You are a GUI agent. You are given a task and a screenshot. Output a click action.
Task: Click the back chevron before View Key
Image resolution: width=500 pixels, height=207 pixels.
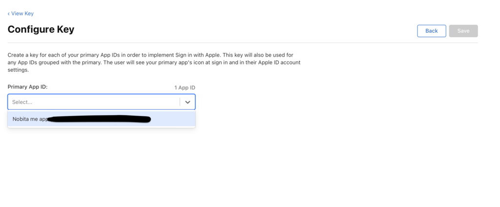point(9,14)
